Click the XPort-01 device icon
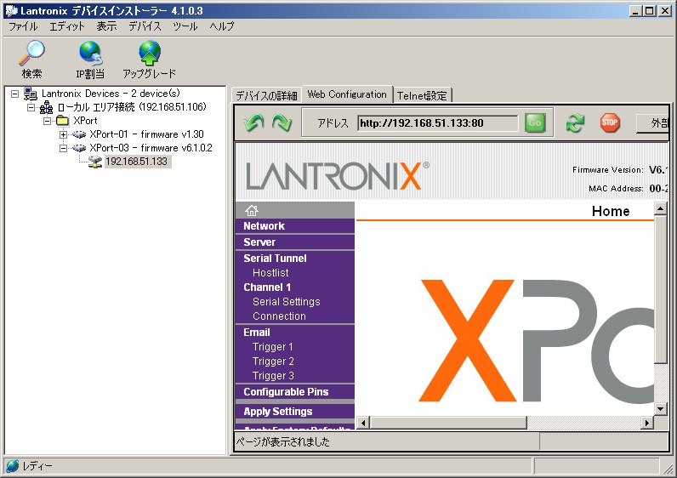 [79, 134]
